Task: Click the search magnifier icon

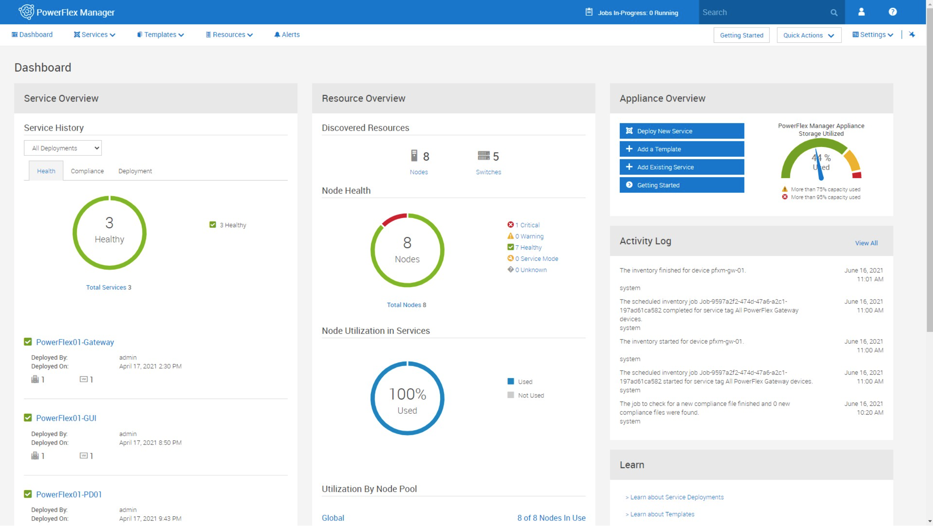Action: point(834,12)
